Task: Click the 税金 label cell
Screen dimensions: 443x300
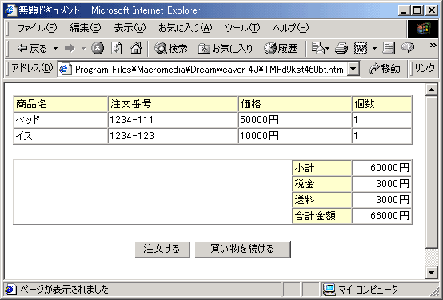Action: tap(322, 184)
